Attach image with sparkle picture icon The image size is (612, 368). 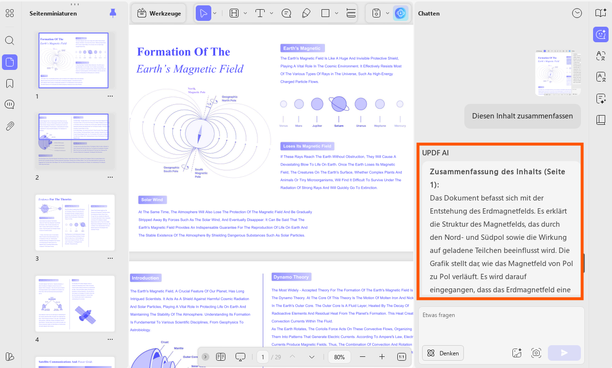[517, 353]
